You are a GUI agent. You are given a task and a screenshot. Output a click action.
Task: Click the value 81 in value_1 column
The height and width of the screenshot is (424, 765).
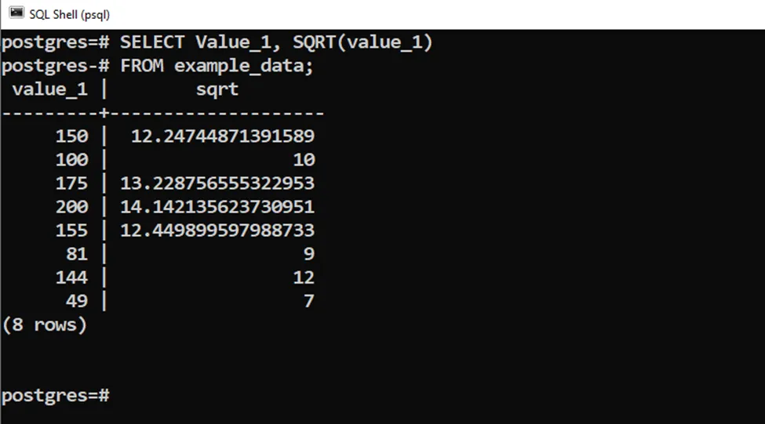point(77,254)
